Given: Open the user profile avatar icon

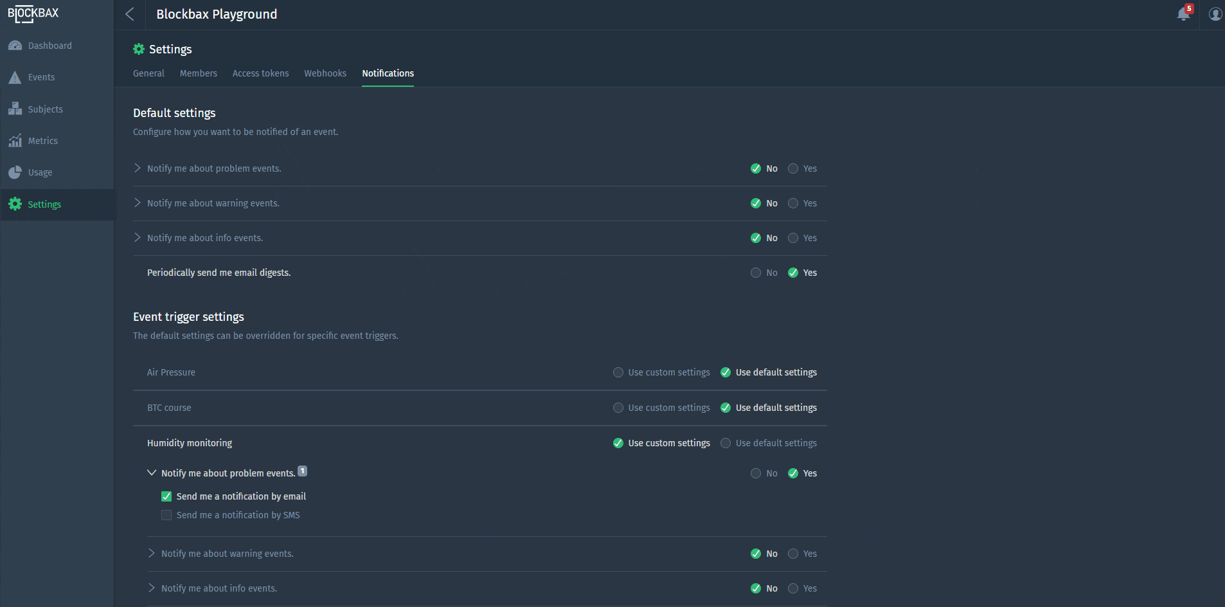Looking at the screenshot, I should (1215, 14).
